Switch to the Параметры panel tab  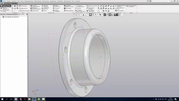point(10,14)
